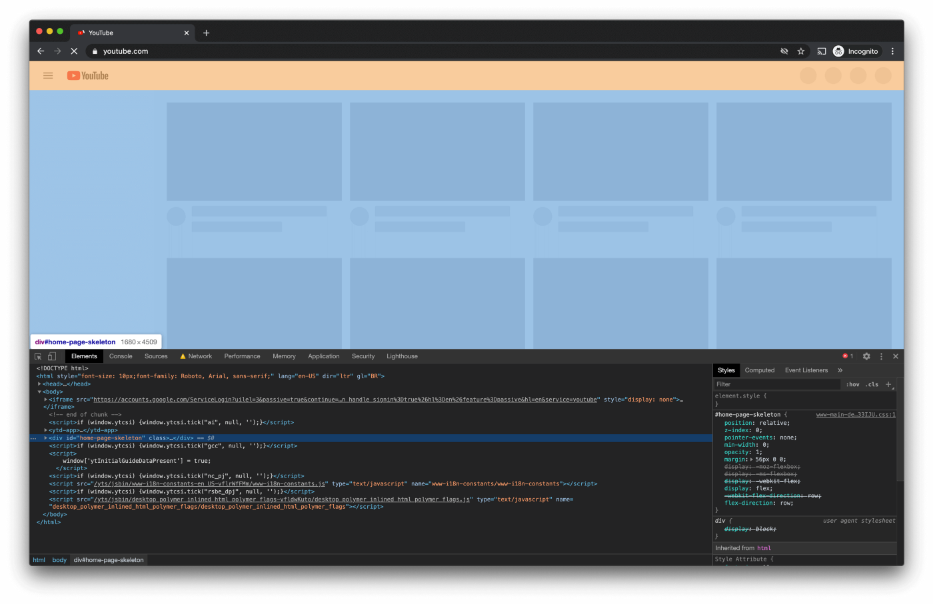Click the ellipsis actions button on the selected DOM row

point(33,438)
